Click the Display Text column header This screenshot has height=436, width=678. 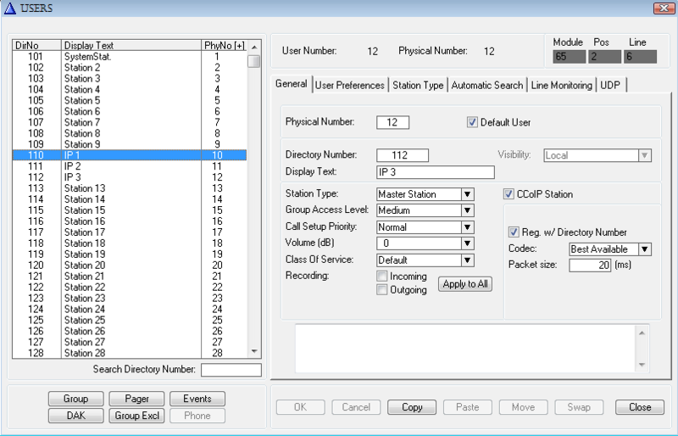[x=131, y=46]
